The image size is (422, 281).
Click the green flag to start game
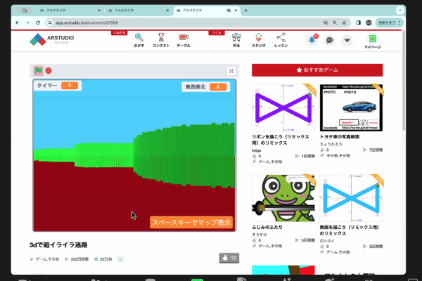(x=38, y=71)
